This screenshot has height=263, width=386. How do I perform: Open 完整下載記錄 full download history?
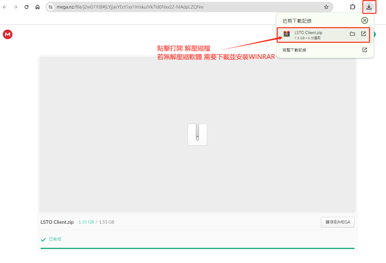[294, 50]
